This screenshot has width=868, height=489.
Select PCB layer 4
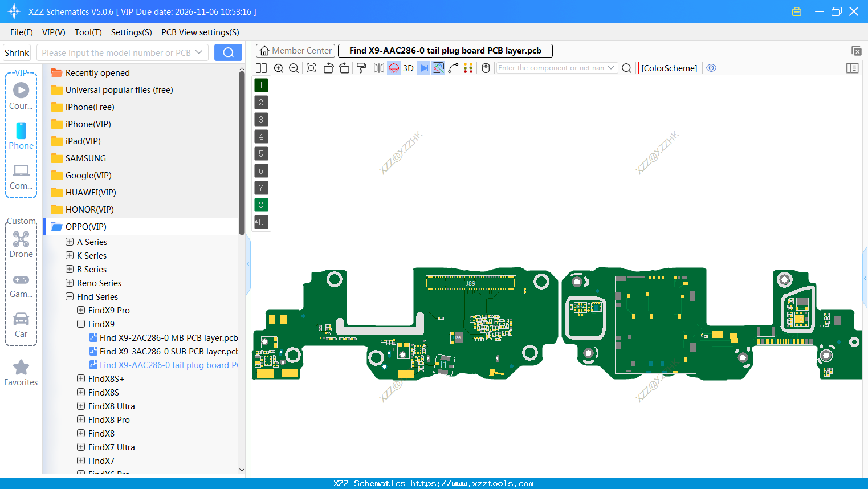(x=261, y=137)
